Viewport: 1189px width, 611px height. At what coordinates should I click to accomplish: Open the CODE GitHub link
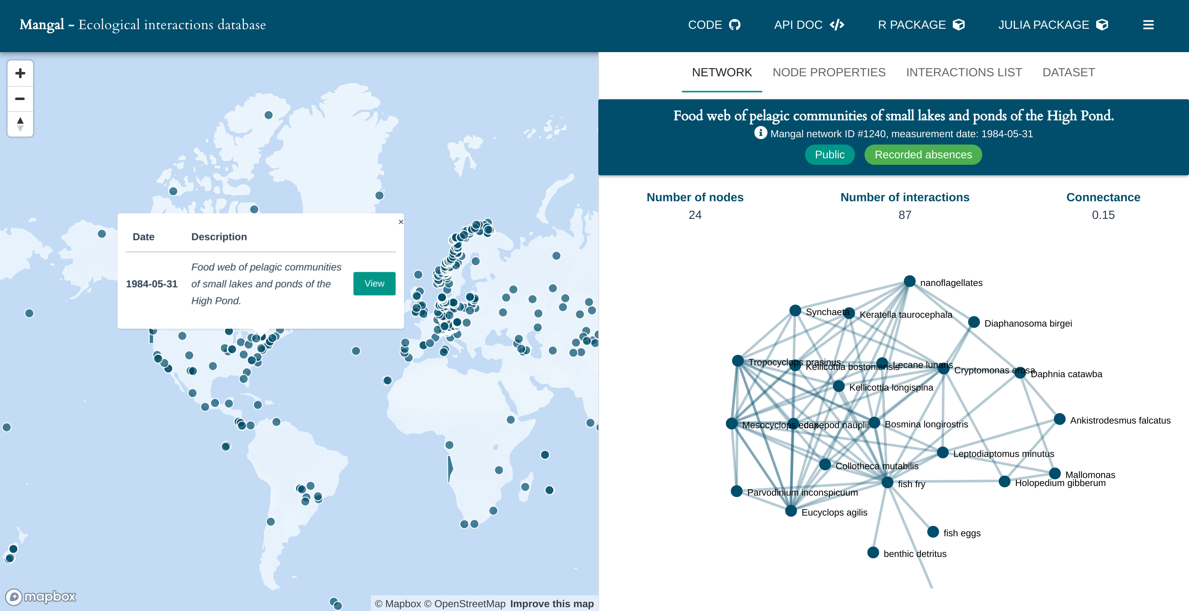coord(713,25)
